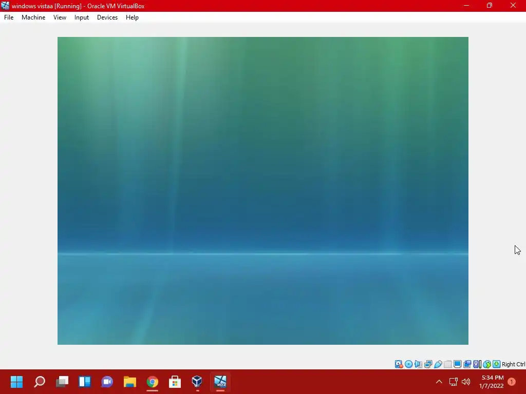The image size is (526, 394).
Task: Open the Help menu
Action: (x=132, y=17)
